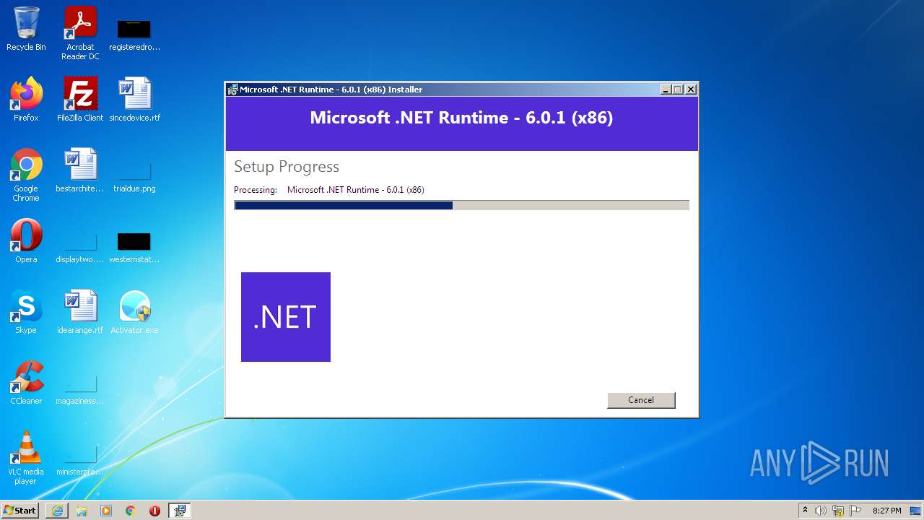Open Firefox desktop shortcut
Viewport: 924px width, 520px height.
[26, 100]
